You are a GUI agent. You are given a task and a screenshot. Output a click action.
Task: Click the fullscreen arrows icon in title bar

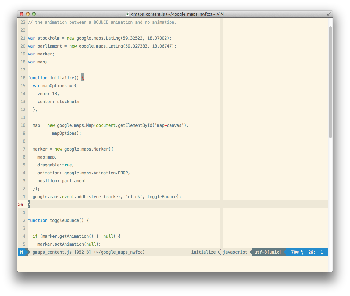pos(329,14)
